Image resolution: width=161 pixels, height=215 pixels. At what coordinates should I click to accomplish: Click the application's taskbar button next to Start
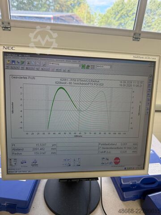[23, 172]
